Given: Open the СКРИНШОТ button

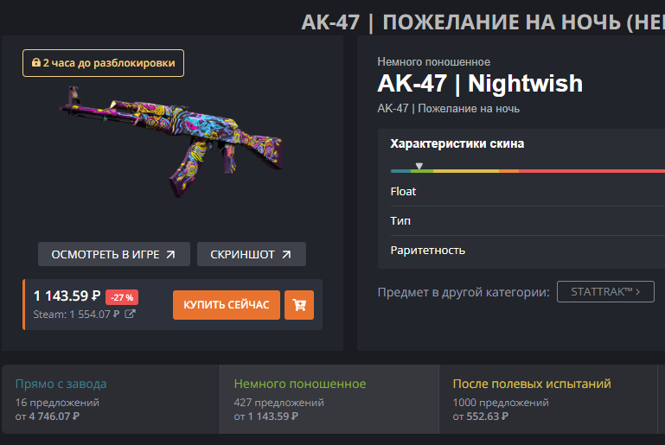Looking at the screenshot, I should 252,254.
